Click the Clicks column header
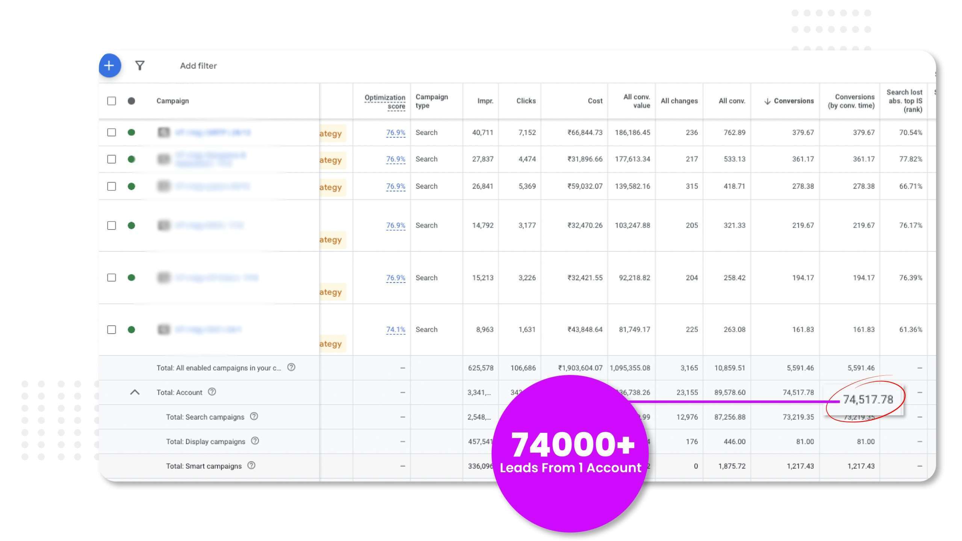This screenshot has width=962, height=541. click(x=526, y=101)
